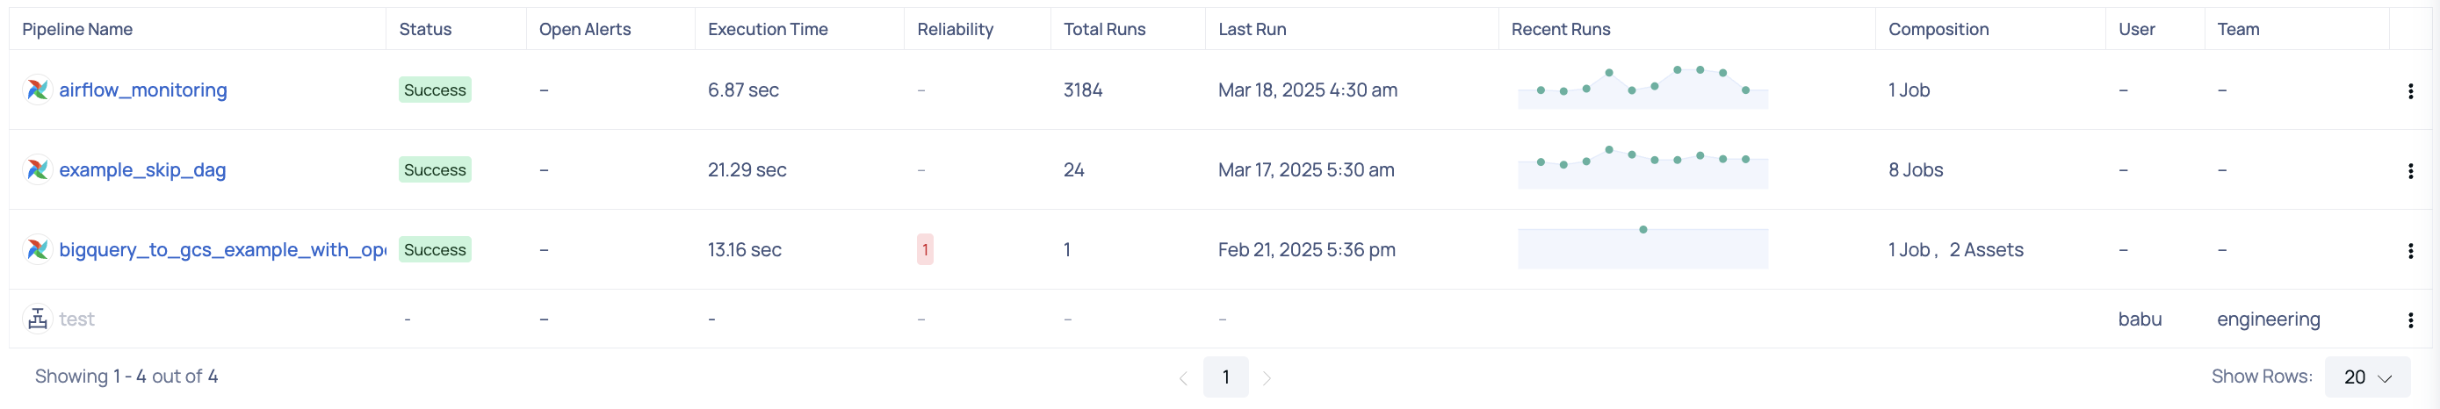Open bigquery_to_gcs_example_with_op pipeline link

pyautogui.click(x=222, y=249)
